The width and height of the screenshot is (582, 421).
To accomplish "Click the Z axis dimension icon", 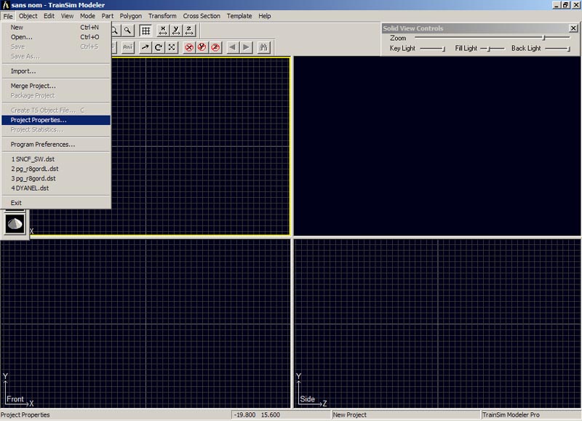I will coord(189,31).
